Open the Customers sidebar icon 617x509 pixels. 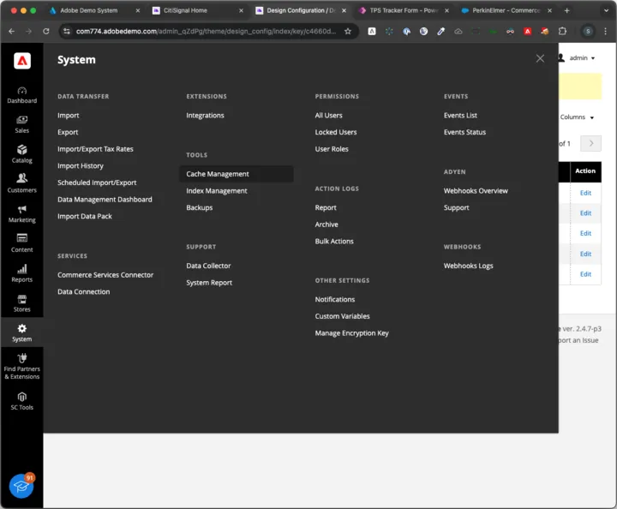click(21, 184)
